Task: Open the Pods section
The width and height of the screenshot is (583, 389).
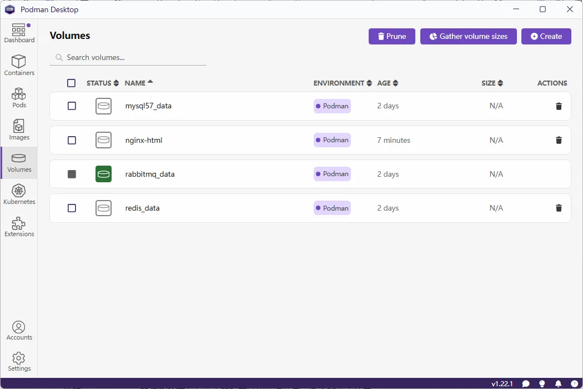Action: [19, 98]
